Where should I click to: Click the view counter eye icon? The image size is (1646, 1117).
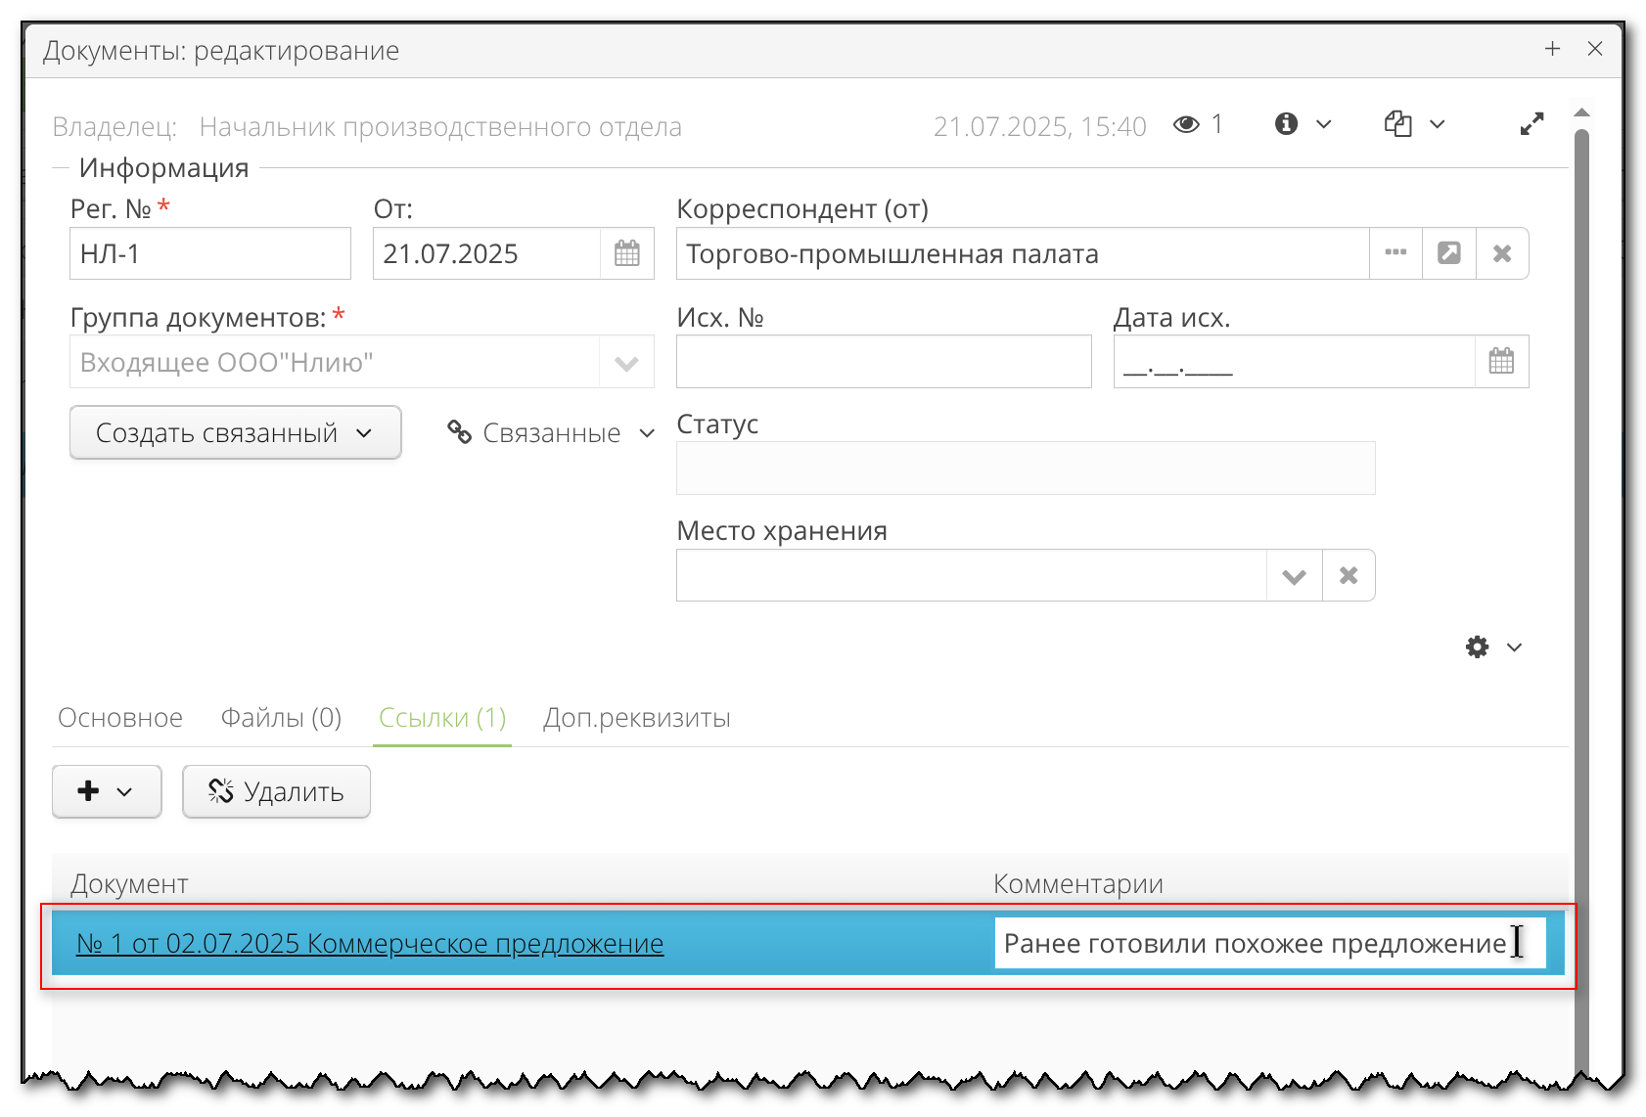click(x=1187, y=124)
